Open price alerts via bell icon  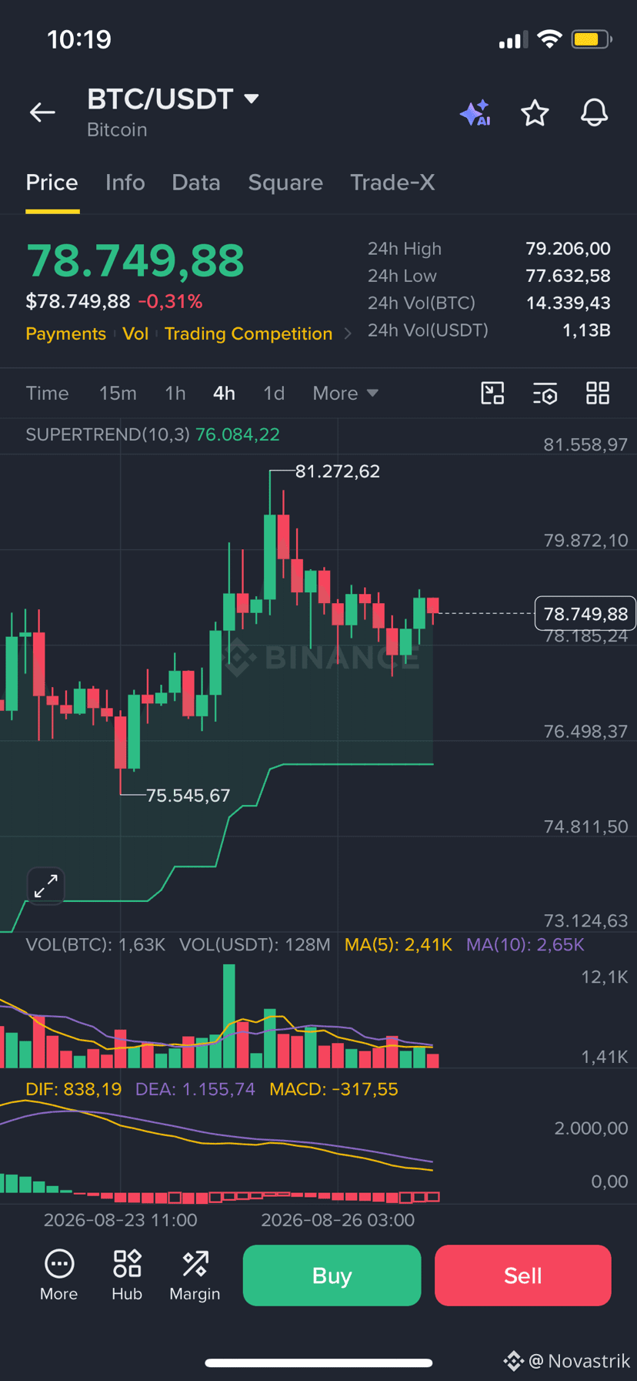[594, 113]
